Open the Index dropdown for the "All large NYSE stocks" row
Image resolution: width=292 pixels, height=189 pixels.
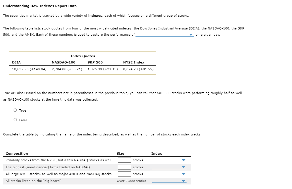pos(169,174)
